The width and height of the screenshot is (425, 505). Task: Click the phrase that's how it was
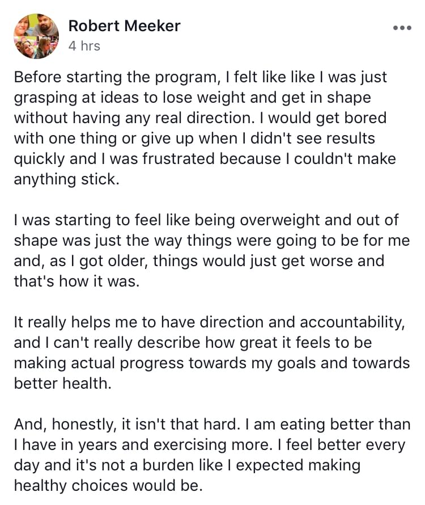point(76,281)
